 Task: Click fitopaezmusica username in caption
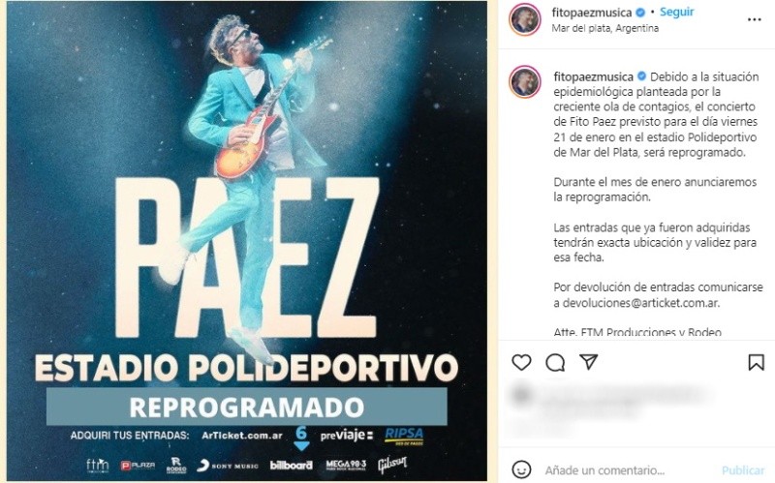593,76
